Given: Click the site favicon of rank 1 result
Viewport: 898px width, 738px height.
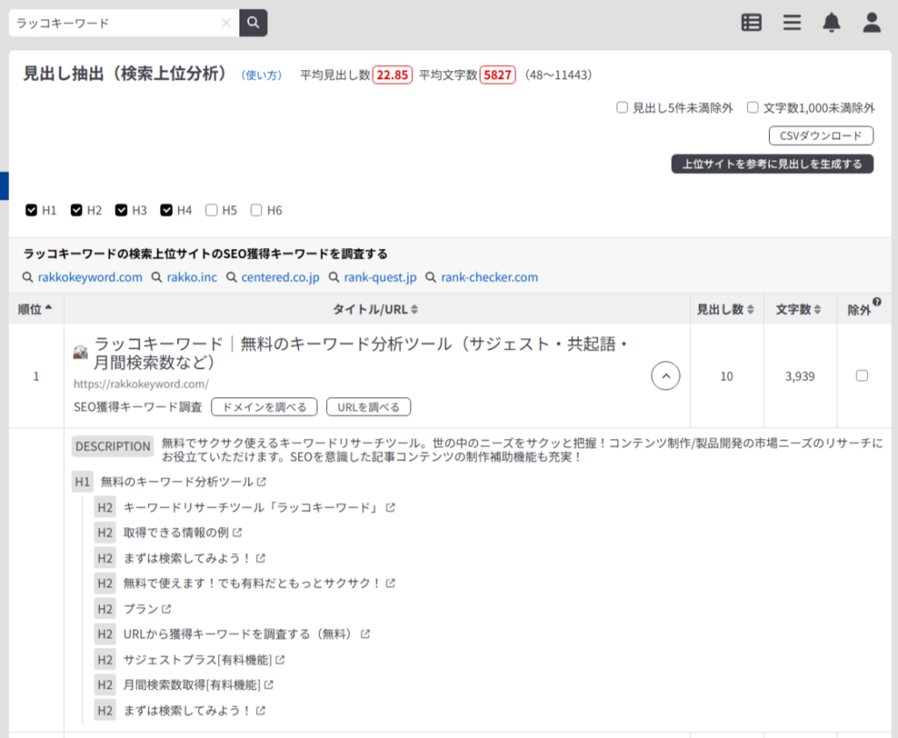Looking at the screenshot, I should click(x=81, y=352).
